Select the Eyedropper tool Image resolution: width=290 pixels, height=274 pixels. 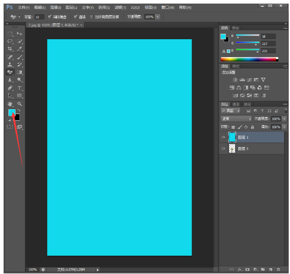20,49
